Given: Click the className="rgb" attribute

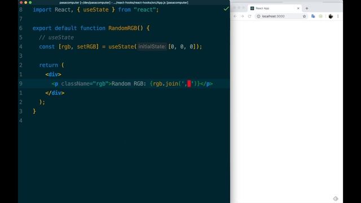Looking at the screenshot, I should pos(85,84).
